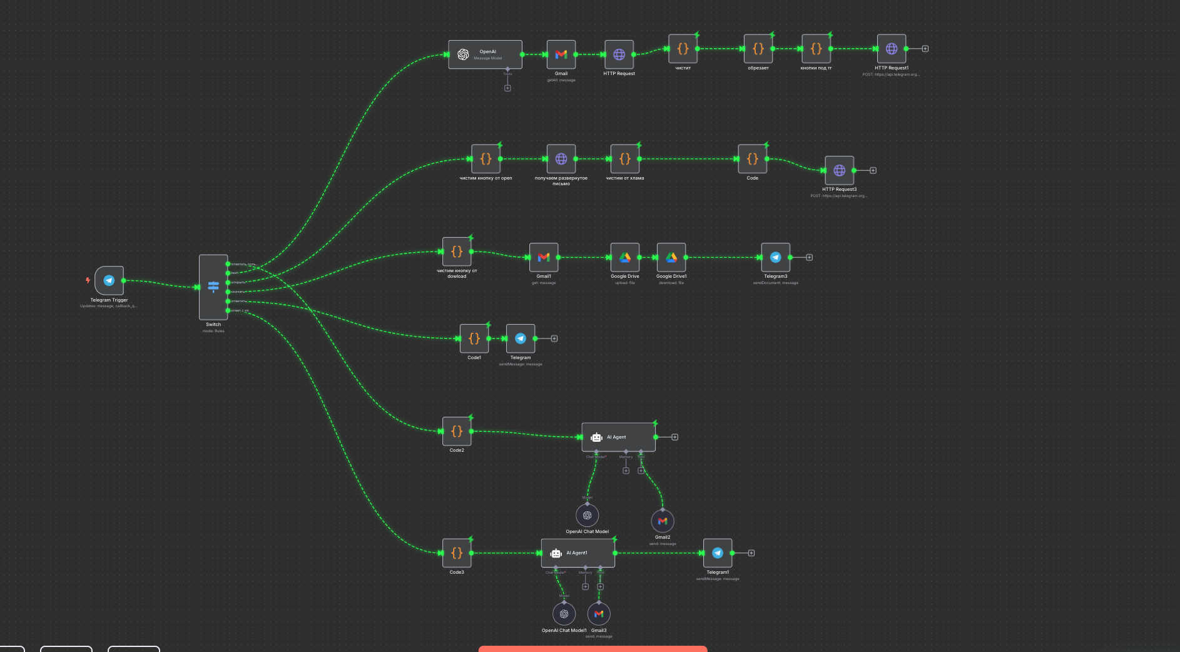This screenshot has height=652, width=1180.
Task: Click the POST URL text under HTTP Request3
Action: [x=839, y=196]
